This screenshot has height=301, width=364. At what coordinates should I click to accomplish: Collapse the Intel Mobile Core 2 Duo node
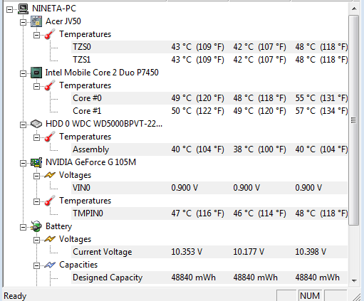[x=23, y=73]
